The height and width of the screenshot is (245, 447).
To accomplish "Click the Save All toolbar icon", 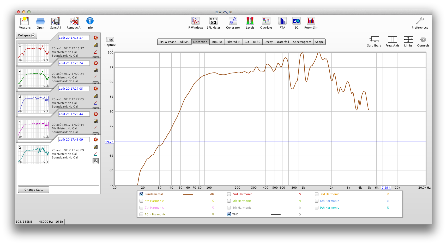I will [56, 21].
